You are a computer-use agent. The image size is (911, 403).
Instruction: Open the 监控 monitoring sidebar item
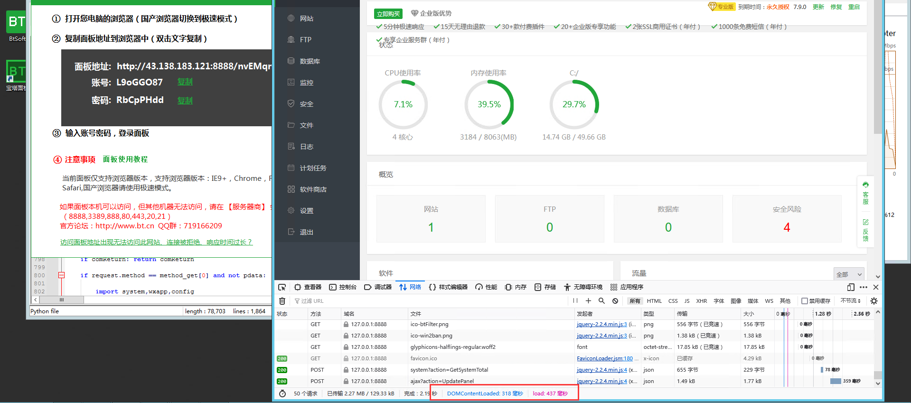(306, 83)
